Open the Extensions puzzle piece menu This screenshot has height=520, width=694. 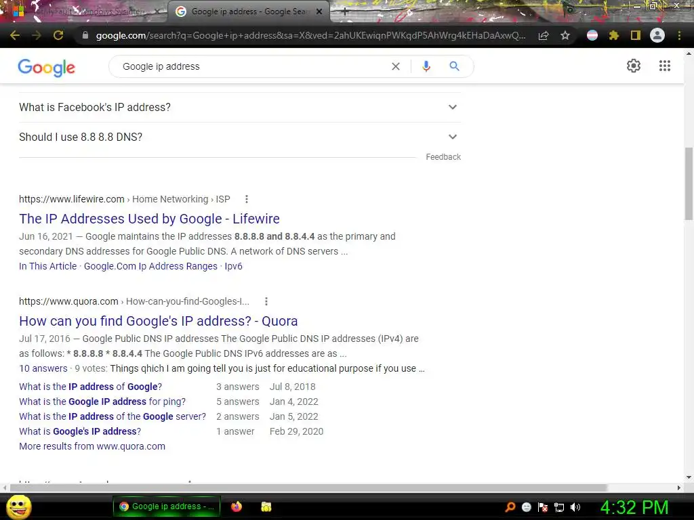(614, 35)
